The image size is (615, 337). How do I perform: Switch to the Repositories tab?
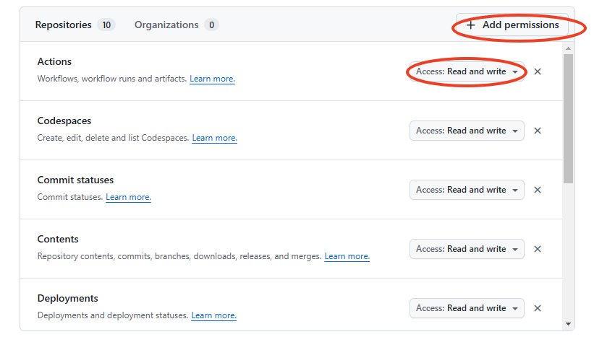tap(74, 25)
